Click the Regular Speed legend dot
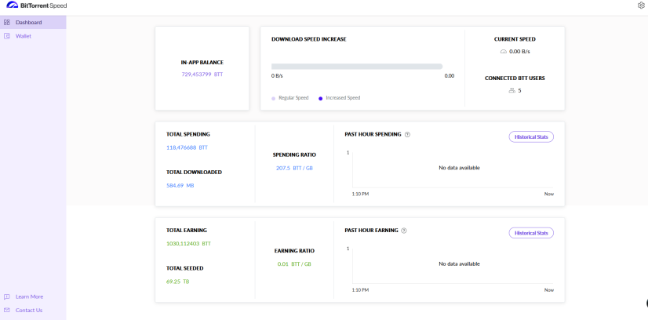This screenshot has height=320, width=648. click(273, 98)
